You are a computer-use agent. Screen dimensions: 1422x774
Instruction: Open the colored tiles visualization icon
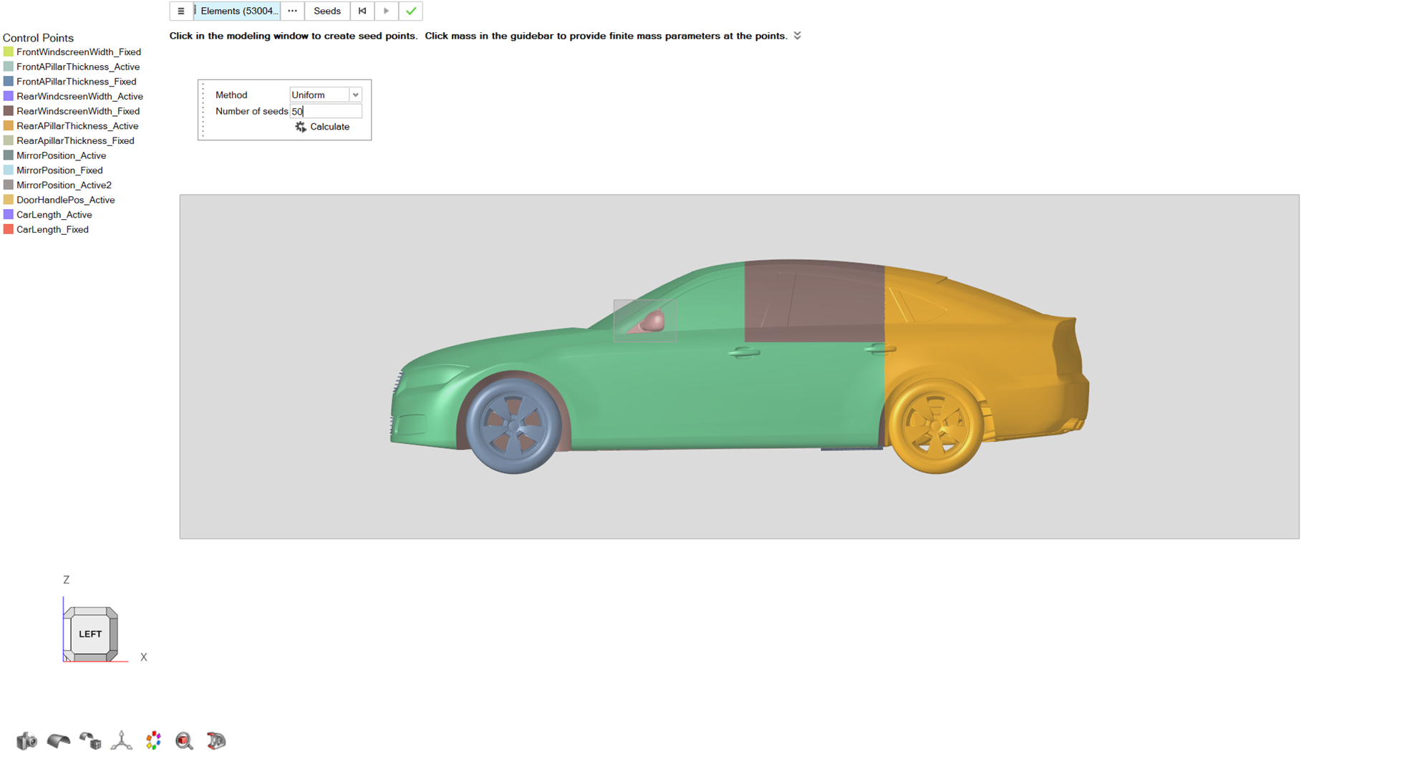(x=153, y=740)
